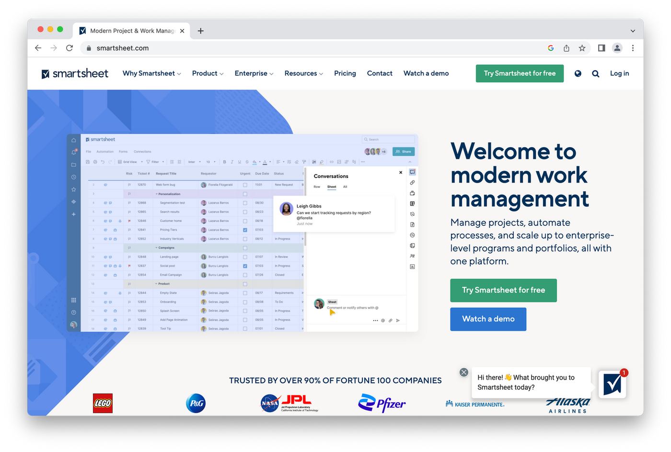Collapse the Personalization row group

tap(156, 194)
